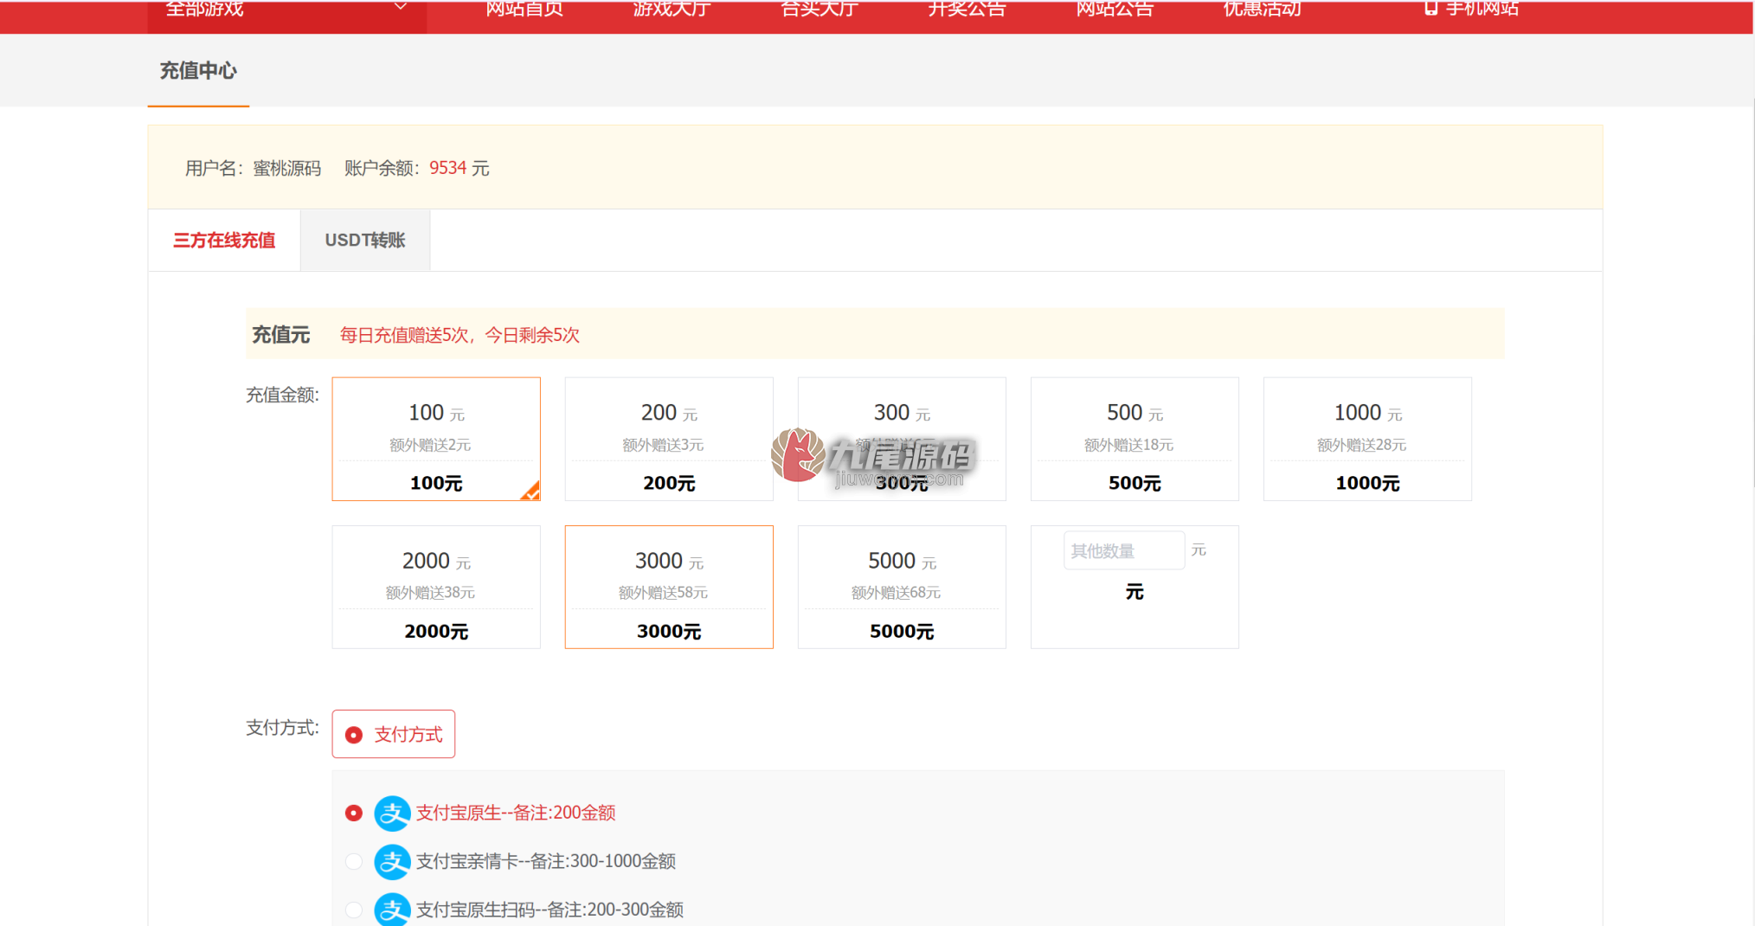This screenshot has width=1755, height=926.
Task: Open the 合买大厅 navigation item
Action: [820, 9]
